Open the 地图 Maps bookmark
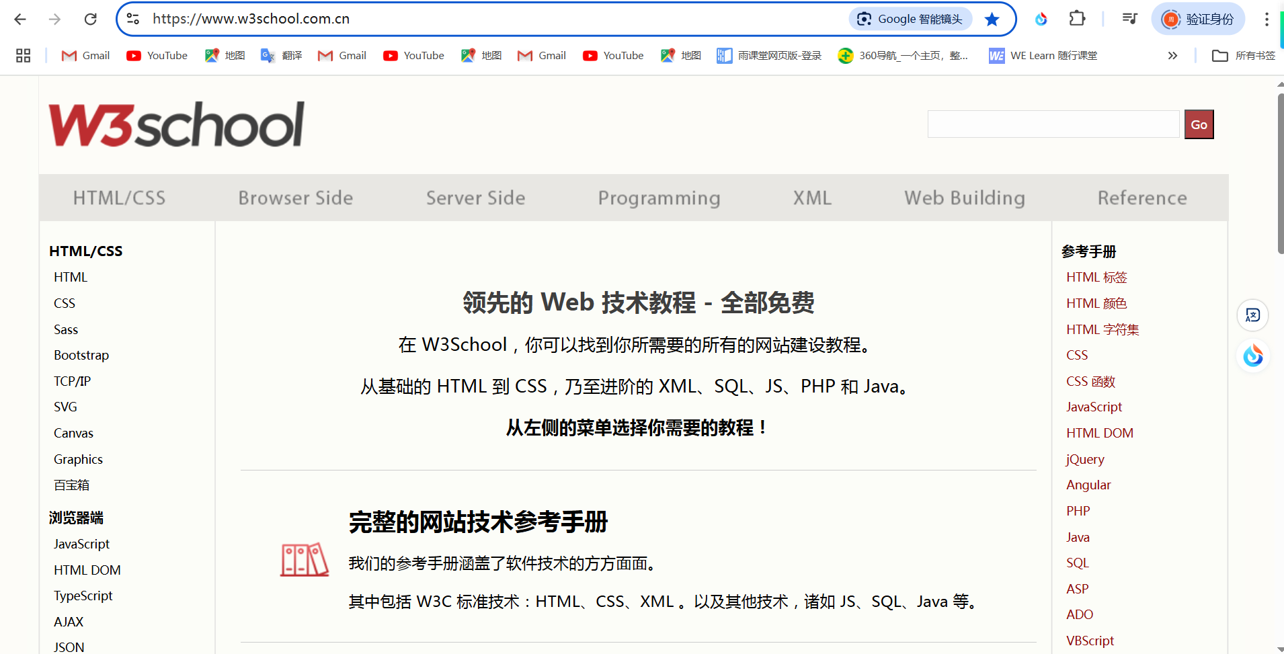Image resolution: width=1284 pixels, height=654 pixels. tap(225, 55)
